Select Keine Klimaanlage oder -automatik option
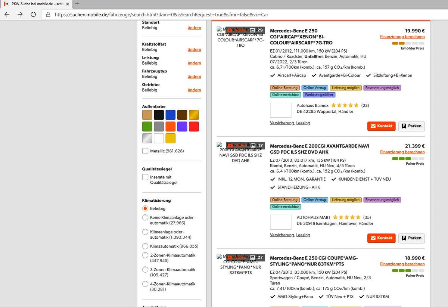 coord(145,217)
